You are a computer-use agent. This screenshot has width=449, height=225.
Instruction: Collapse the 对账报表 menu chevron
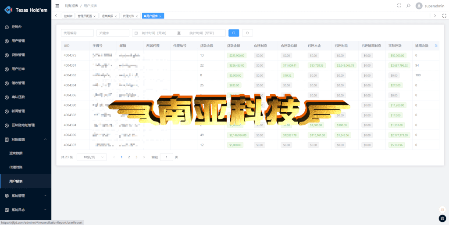click(x=45, y=139)
